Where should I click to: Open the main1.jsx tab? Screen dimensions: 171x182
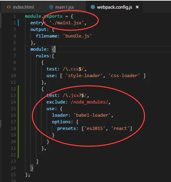pos(65,7)
